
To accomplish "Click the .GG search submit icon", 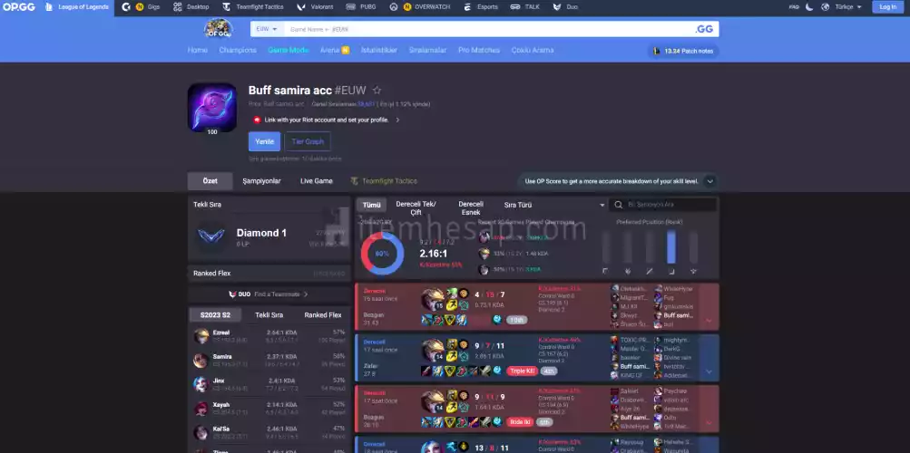I will click(x=703, y=29).
